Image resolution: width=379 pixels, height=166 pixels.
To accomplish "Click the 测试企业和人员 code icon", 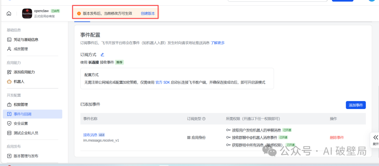I will (9, 133).
